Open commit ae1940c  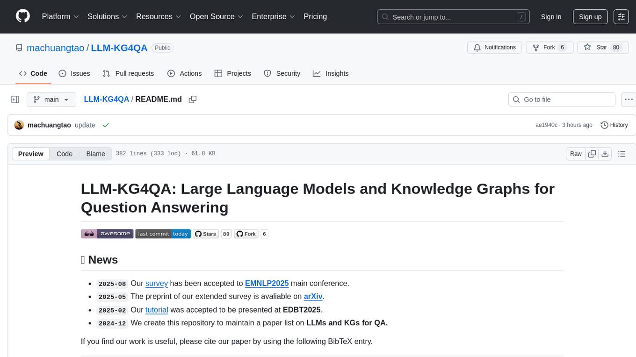pos(546,125)
